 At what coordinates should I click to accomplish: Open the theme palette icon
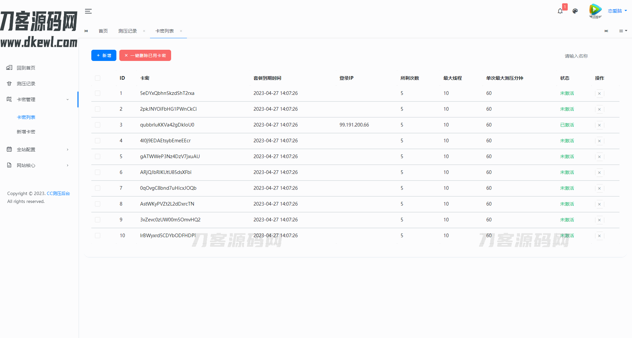click(575, 11)
